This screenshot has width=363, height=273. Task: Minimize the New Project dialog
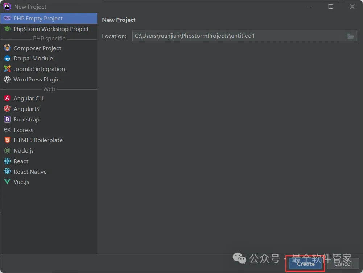point(310,7)
